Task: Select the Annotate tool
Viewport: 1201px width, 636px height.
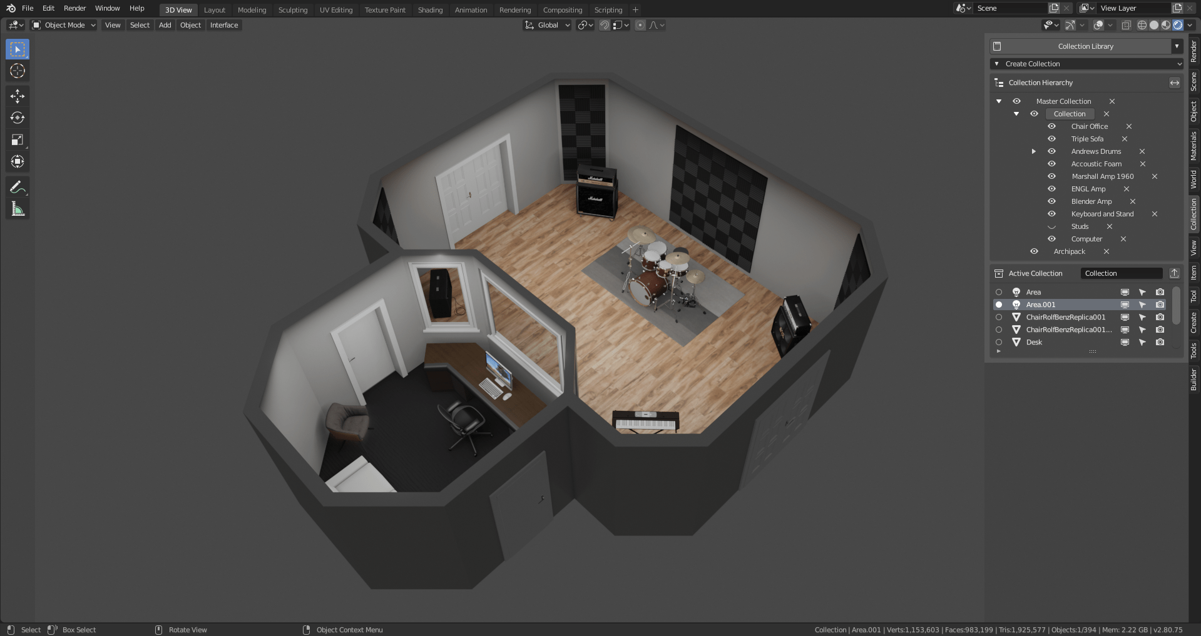Action: (17, 186)
